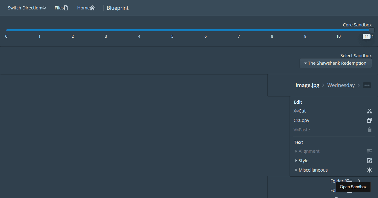Viewport: 378px width, 198px height.
Task: Click the Switch Direction button
Action: (27, 8)
